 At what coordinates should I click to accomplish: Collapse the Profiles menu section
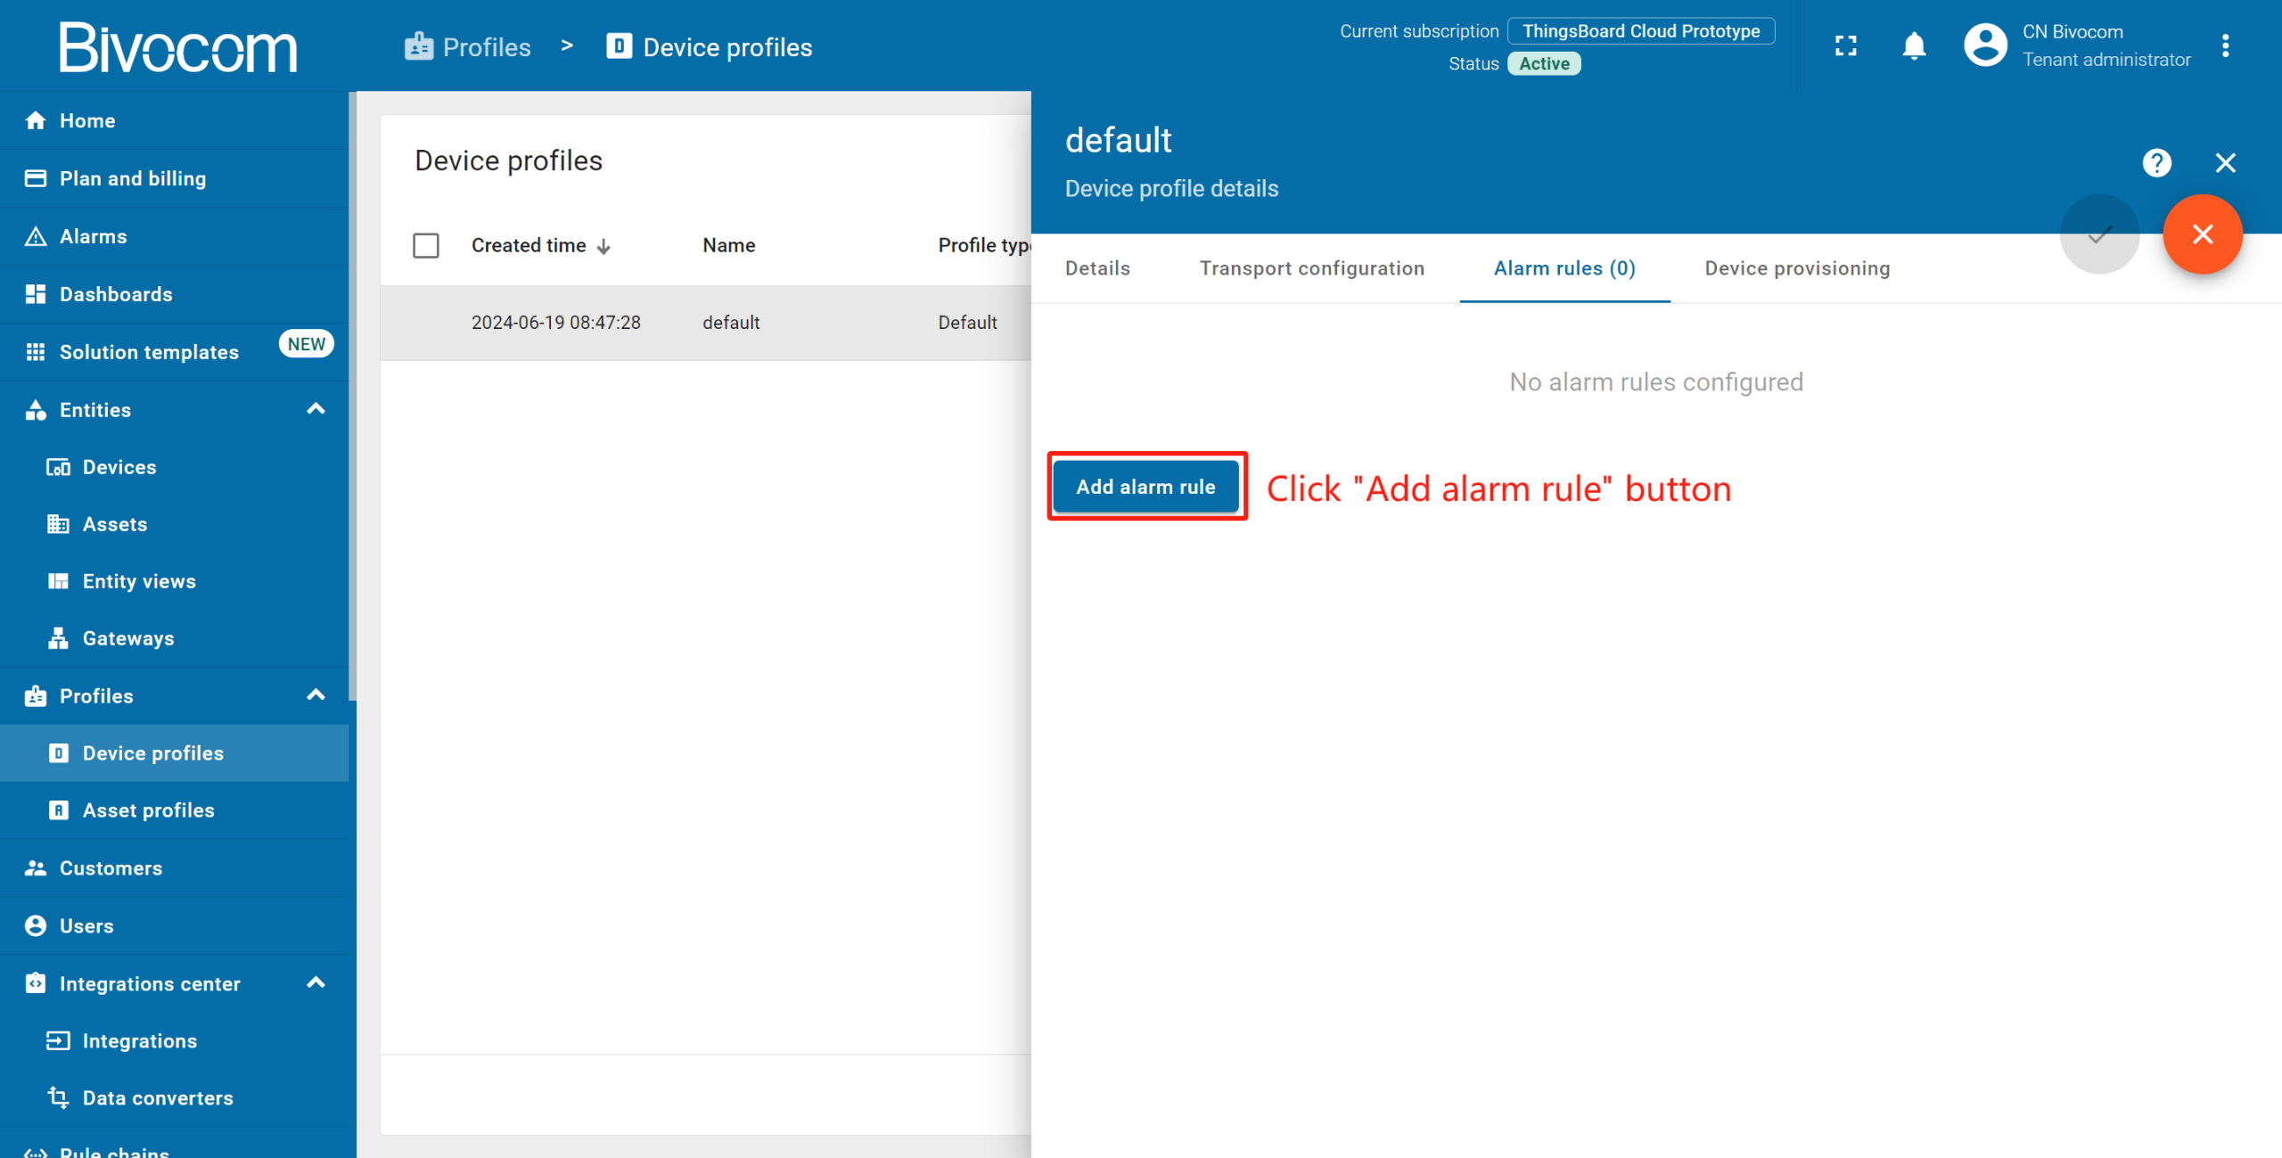[x=316, y=695]
